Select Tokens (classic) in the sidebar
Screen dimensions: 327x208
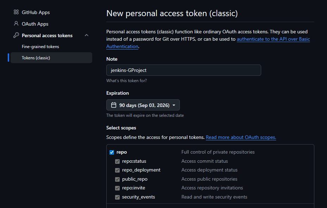click(51, 58)
